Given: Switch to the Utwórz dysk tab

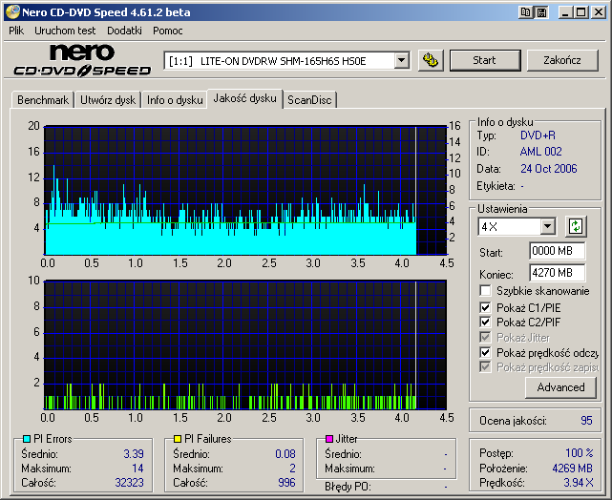Looking at the screenshot, I should (108, 100).
